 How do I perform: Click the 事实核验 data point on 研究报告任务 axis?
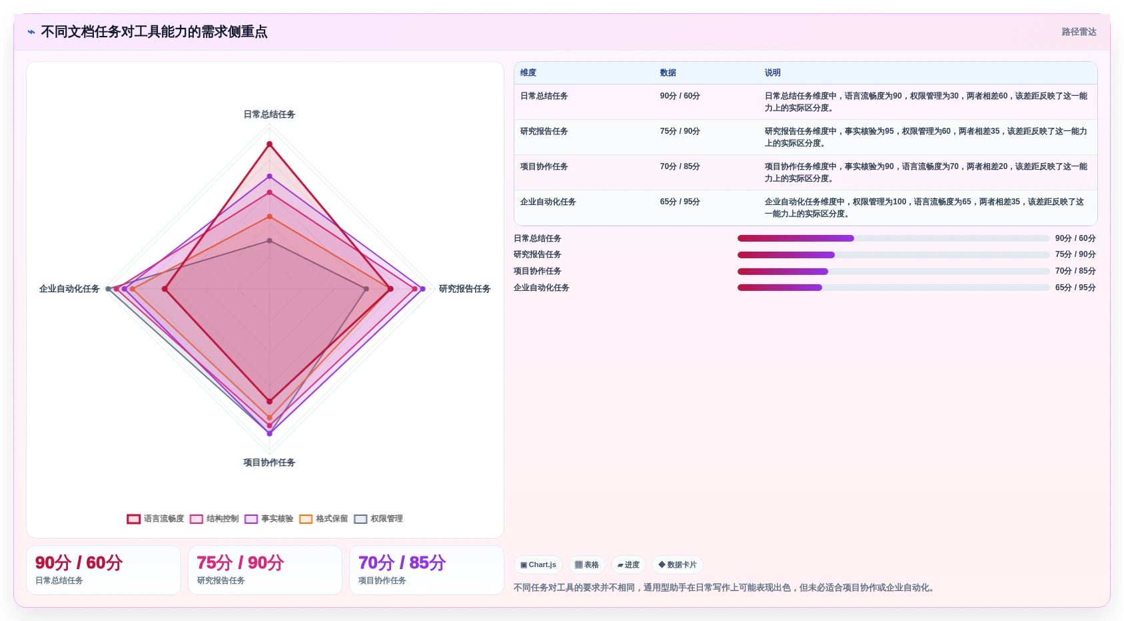422,289
